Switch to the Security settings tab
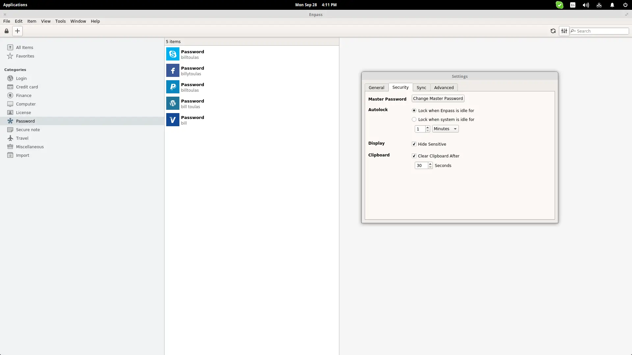This screenshot has height=355, width=632. tap(400, 87)
